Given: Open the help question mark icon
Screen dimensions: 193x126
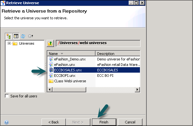Looking at the screenshot, I should pyautogui.click(x=6, y=122).
